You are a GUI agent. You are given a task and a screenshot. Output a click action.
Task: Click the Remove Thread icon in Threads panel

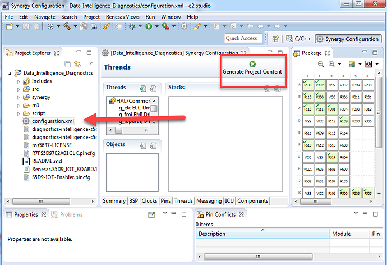coord(153,88)
